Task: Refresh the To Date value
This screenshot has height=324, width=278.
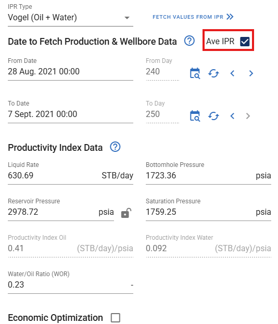Action: (x=213, y=116)
